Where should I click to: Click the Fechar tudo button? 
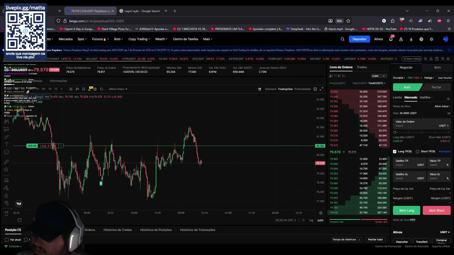coord(375,239)
